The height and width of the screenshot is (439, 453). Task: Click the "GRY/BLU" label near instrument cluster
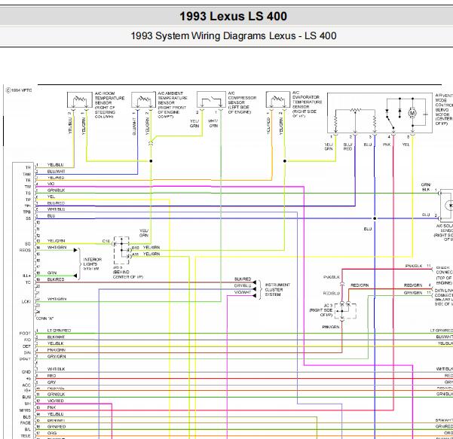point(243,285)
